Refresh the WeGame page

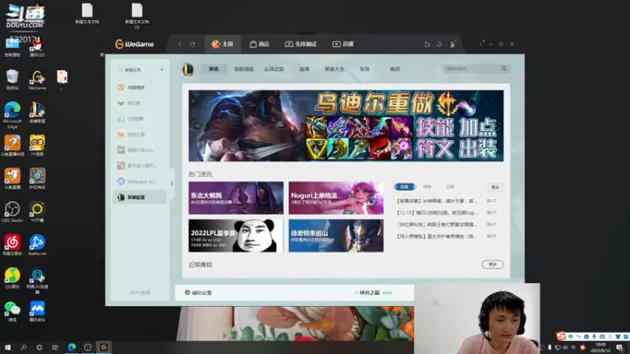coord(192,44)
